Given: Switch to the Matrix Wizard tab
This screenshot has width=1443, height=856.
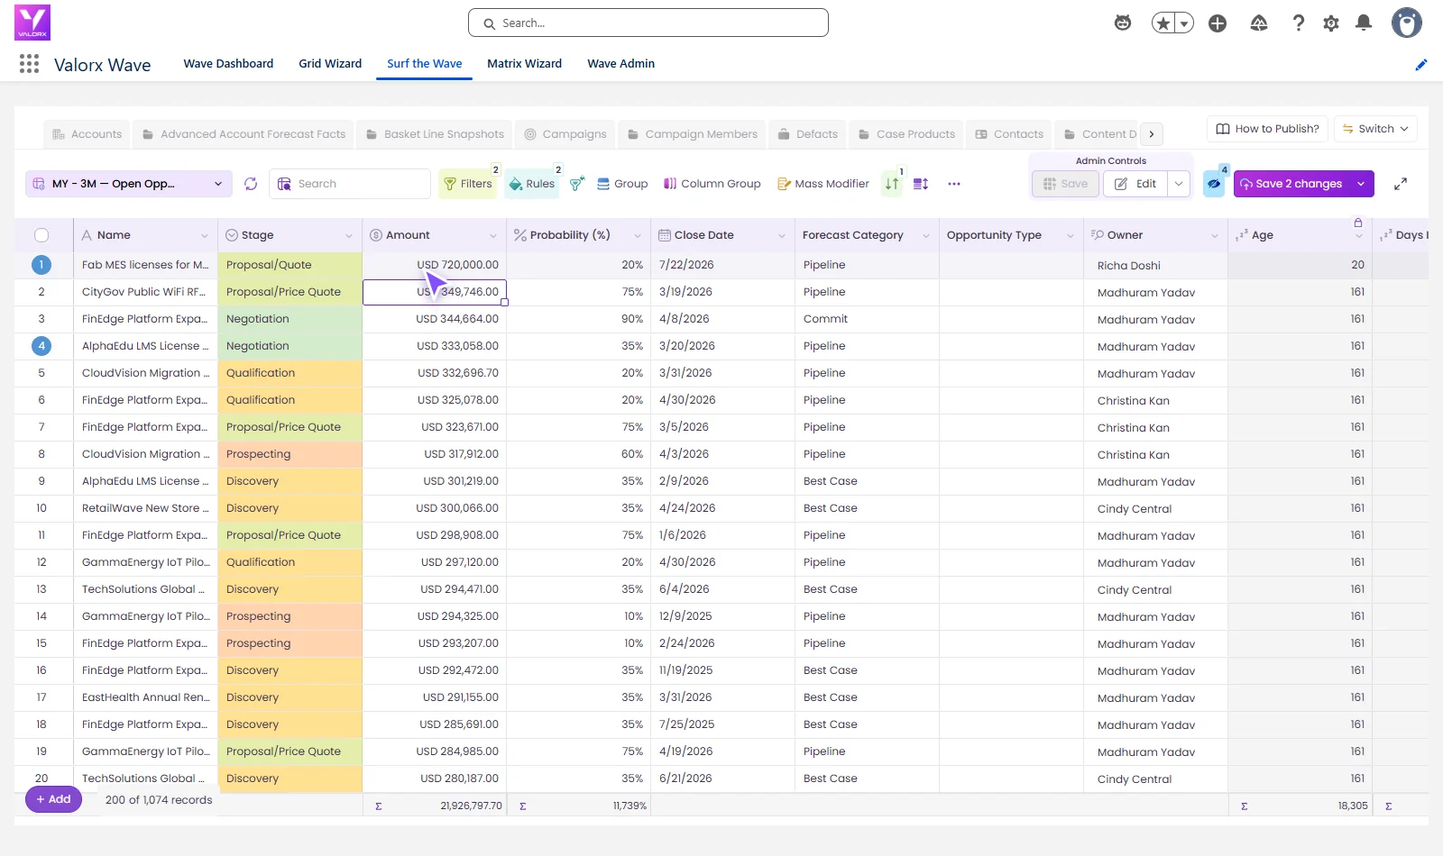Looking at the screenshot, I should coord(524,64).
